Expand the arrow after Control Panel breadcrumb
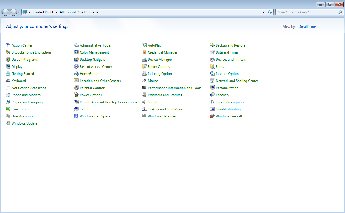This screenshot has width=345, height=213. click(x=56, y=12)
